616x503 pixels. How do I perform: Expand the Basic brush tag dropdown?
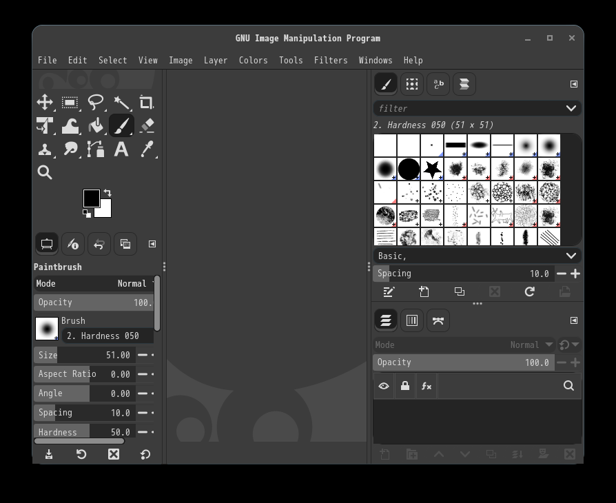[571, 256]
